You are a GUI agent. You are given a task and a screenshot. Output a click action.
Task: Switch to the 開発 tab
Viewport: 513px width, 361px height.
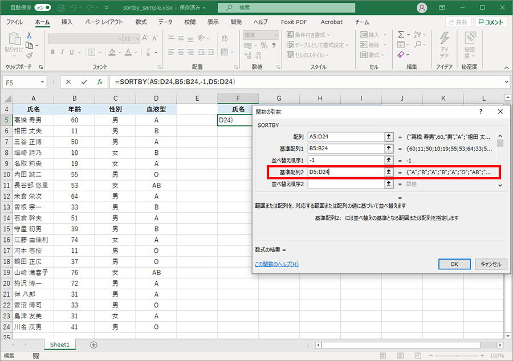pyautogui.click(x=236, y=22)
